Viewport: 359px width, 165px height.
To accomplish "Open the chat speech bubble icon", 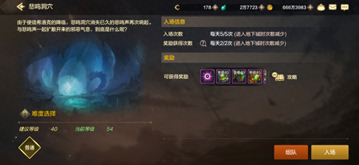I will click(345, 8).
